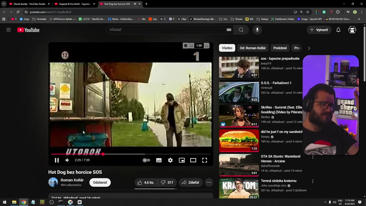The width and height of the screenshot is (366, 206).
Task: Switch to the Sayonara browser tab
Action: click(x=75, y=4)
